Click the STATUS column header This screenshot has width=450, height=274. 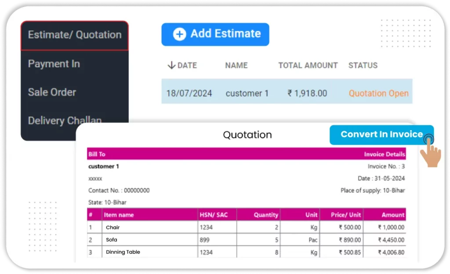[363, 65]
